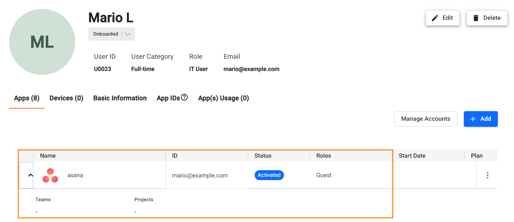Click the Edit button
The width and height of the screenshot is (514, 222).
pyautogui.click(x=442, y=18)
